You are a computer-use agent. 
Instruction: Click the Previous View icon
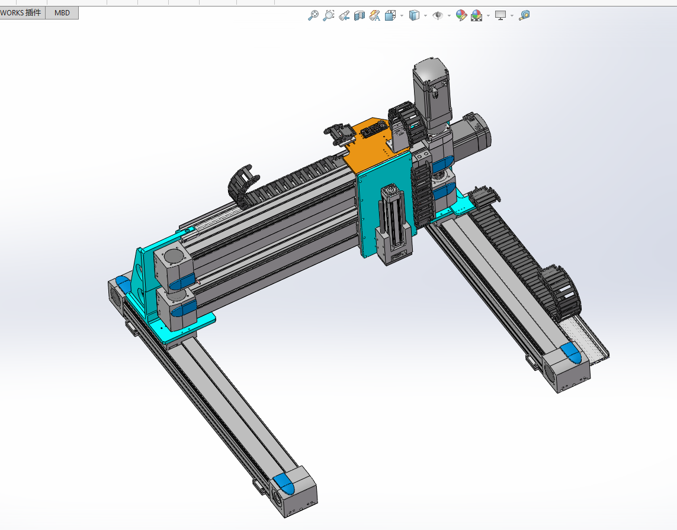tap(344, 15)
